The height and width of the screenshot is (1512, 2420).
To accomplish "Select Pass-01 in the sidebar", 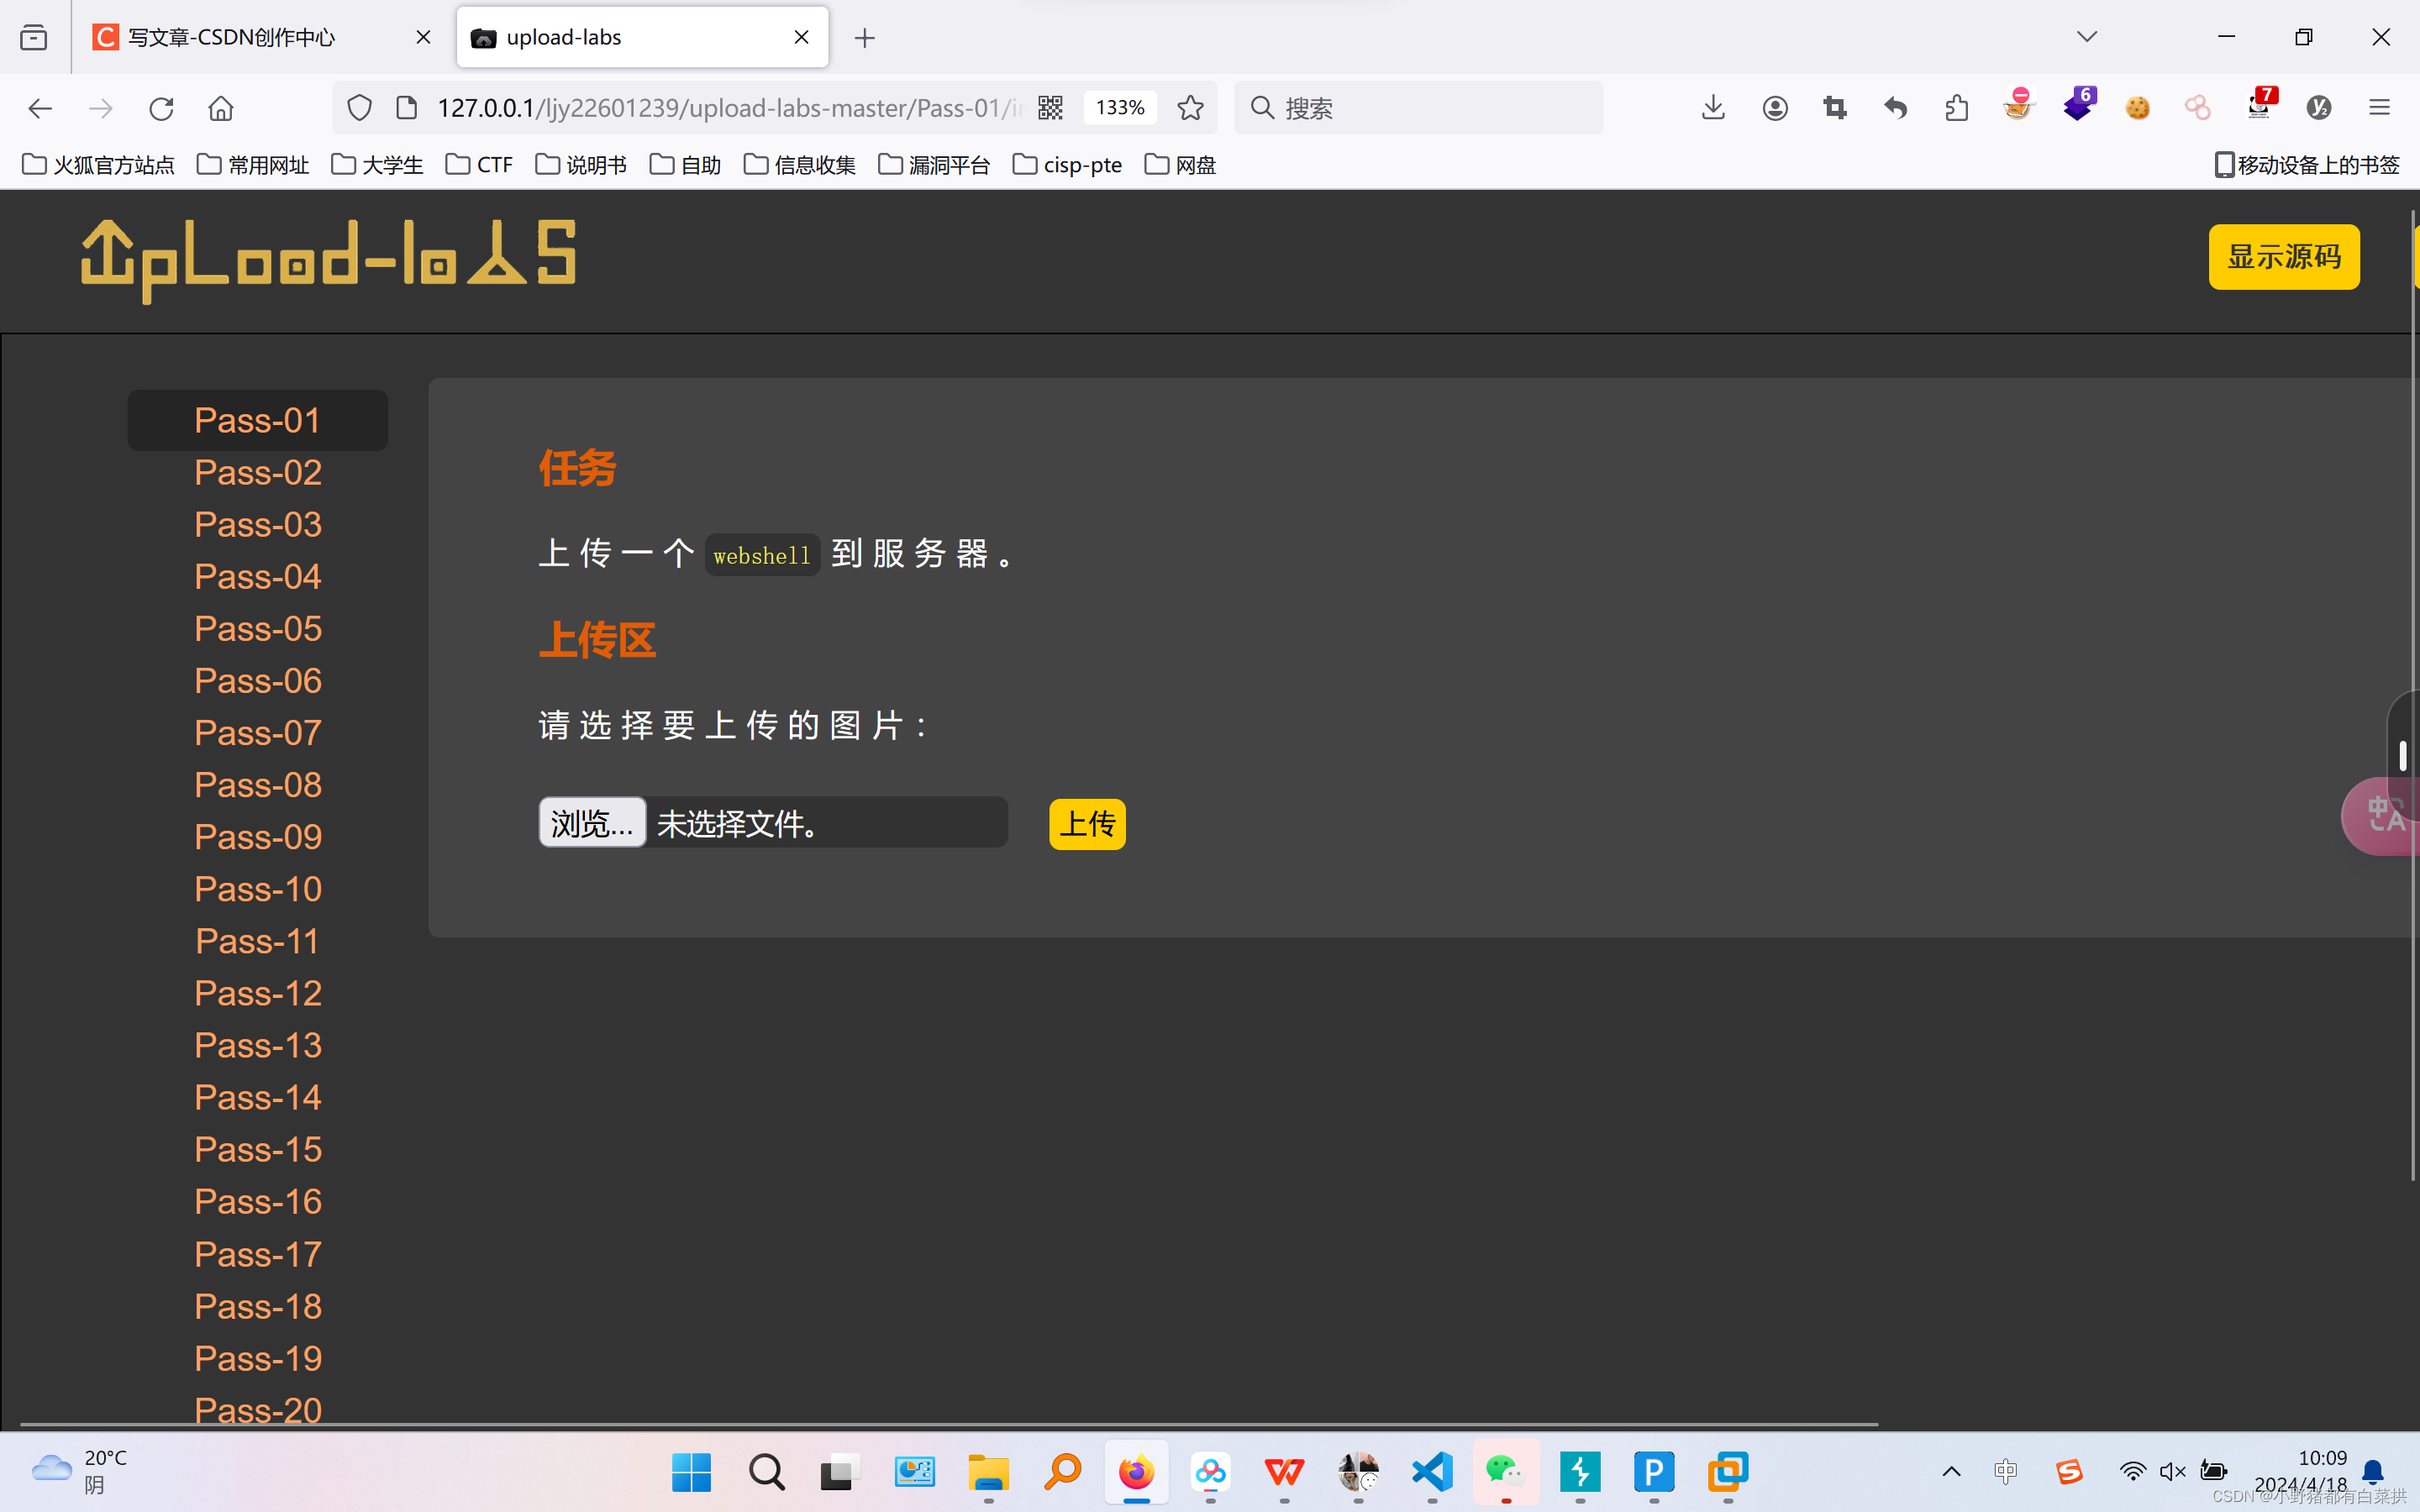I will (x=258, y=420).
